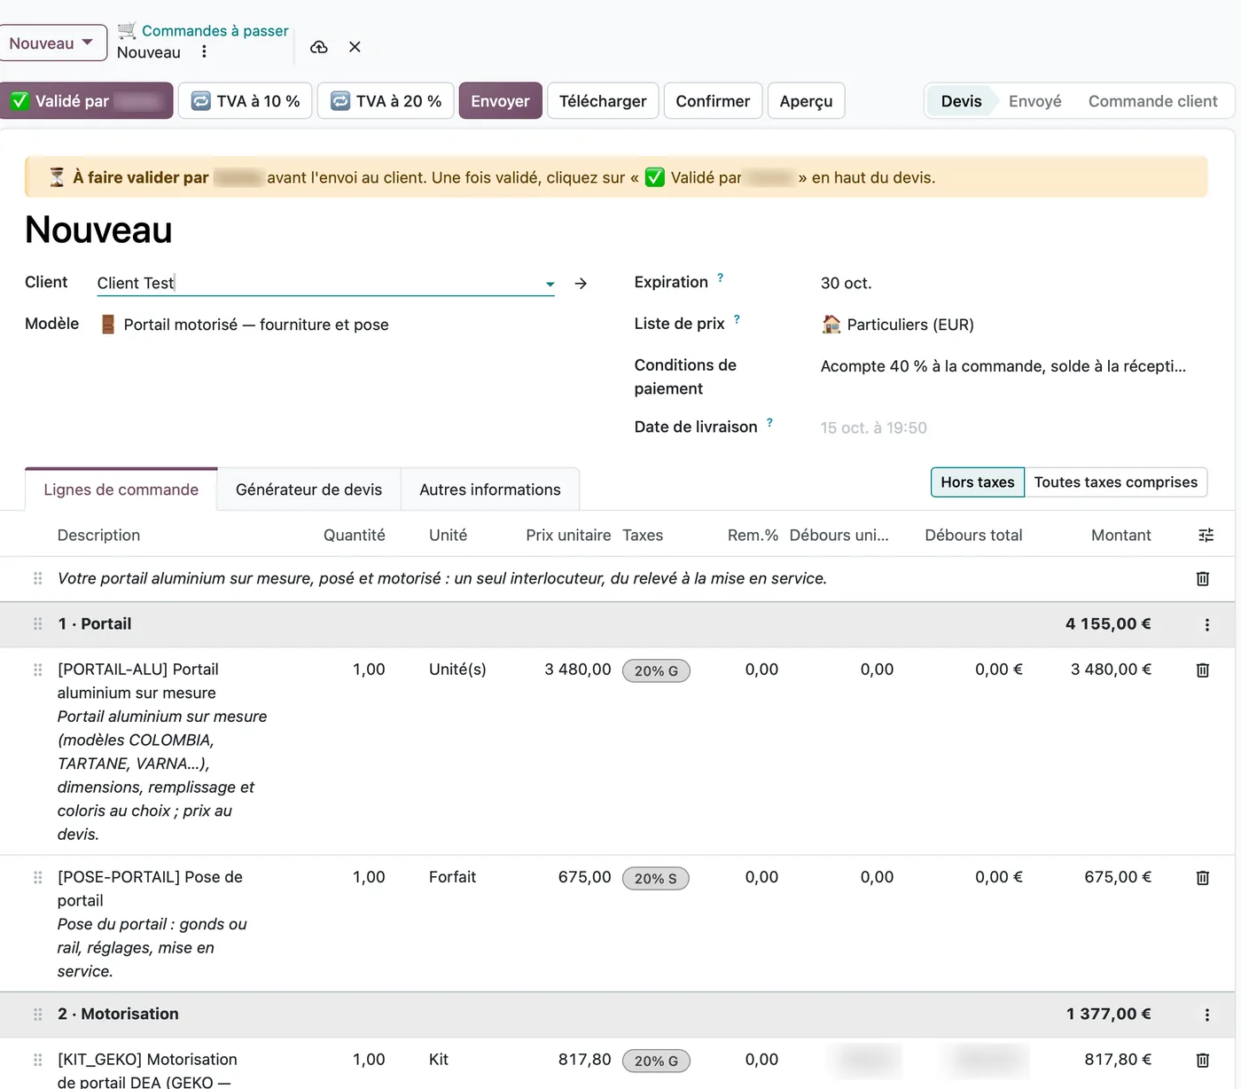This screenshot has width=1241, height=1089.
Task: Click the Forfait unit cell
Action: [x=452, y=877]
